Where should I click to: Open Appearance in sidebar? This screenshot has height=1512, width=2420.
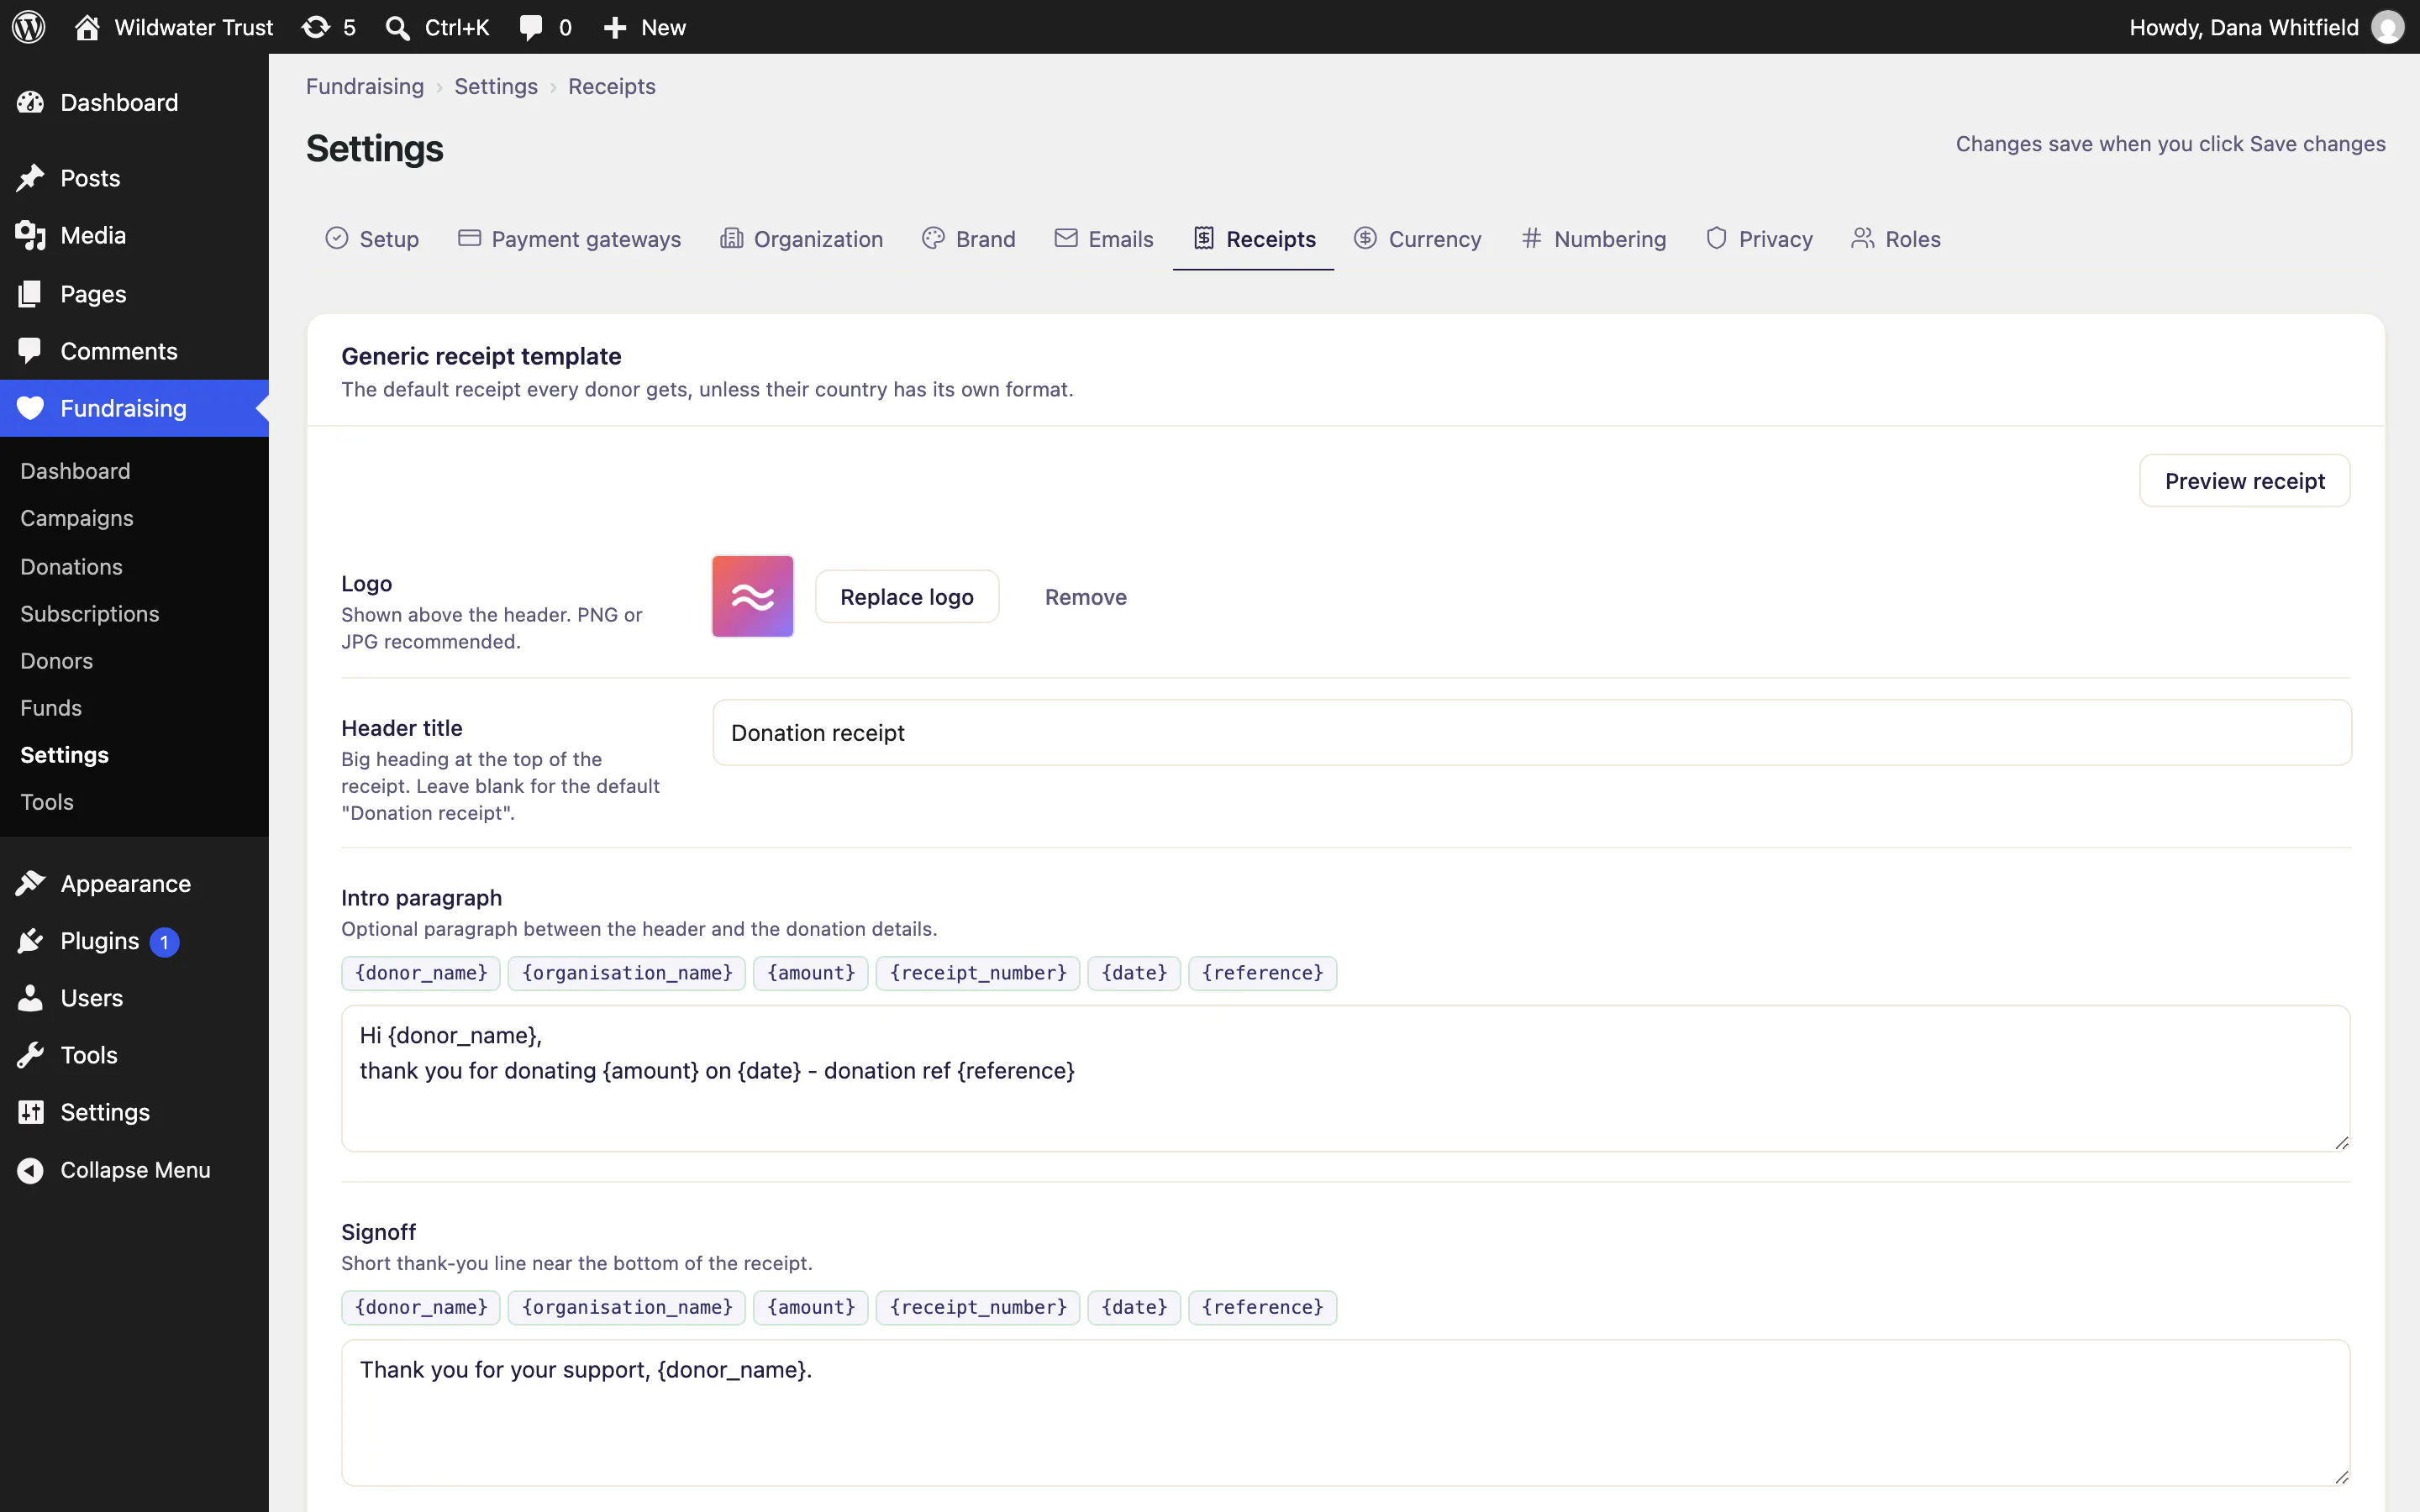(x=134, y=883)
